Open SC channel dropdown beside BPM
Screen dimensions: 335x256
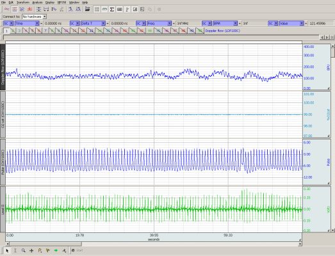[207, 23]
